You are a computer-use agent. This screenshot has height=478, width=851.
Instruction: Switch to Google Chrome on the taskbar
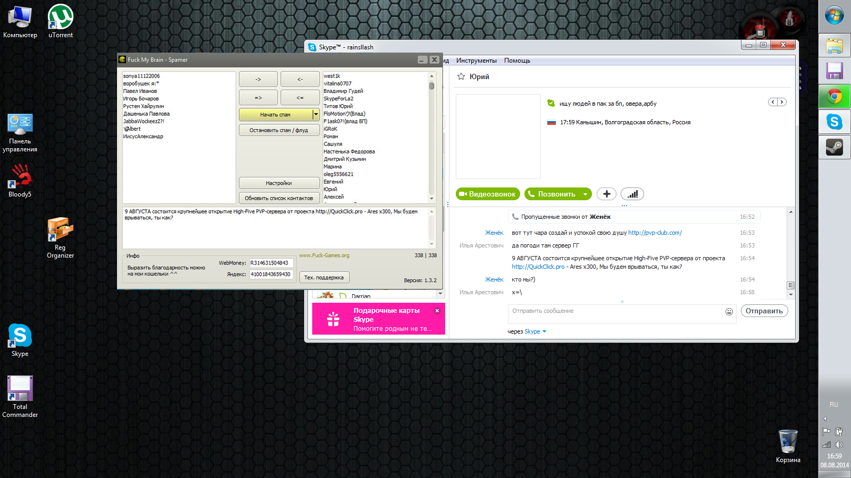(835, 97)
